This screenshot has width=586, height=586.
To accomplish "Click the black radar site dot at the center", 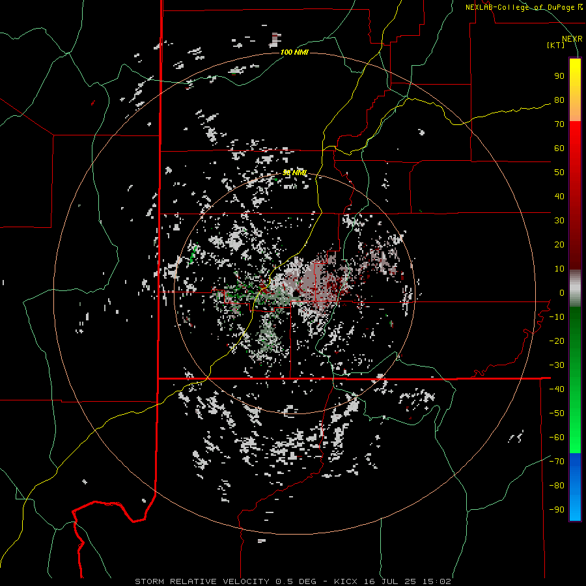I will pyautogui.click(x=295, y=294).
